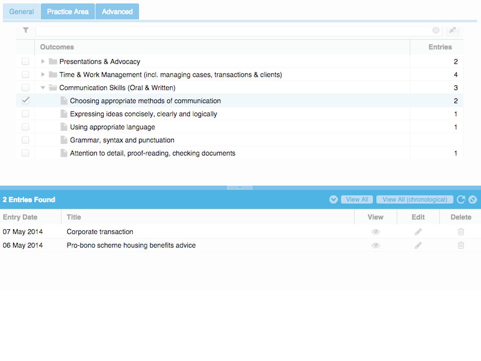Screen dimensions: 481x361
Task: Click the collapse arrows icon beside filter
Action: click(452, 30)
